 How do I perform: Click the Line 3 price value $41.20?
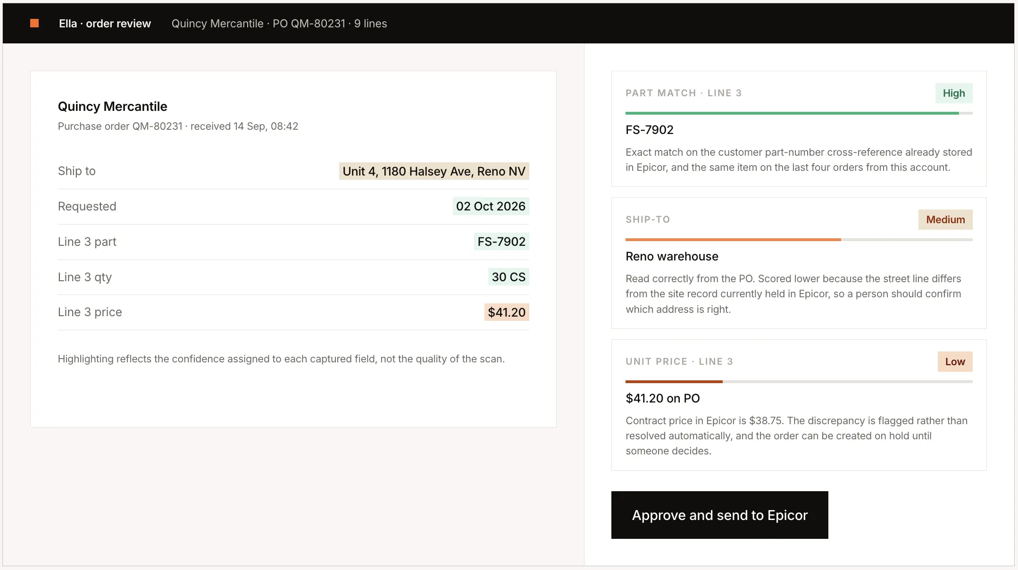pos(507,312)
